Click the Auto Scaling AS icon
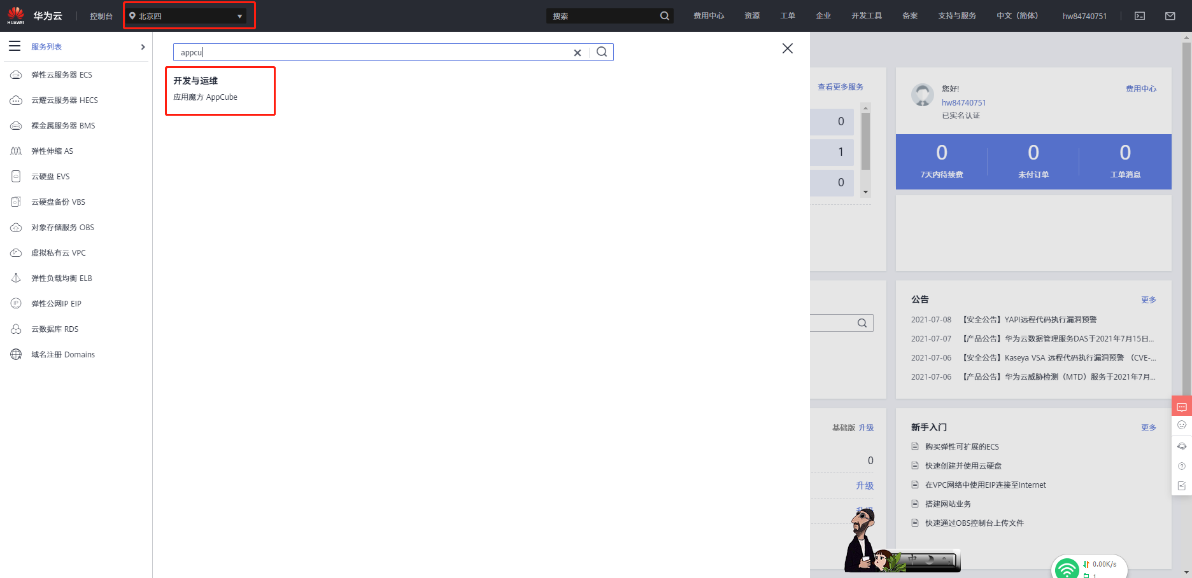The height and width of the screenshot is (578, 1192). click(16, 151)
